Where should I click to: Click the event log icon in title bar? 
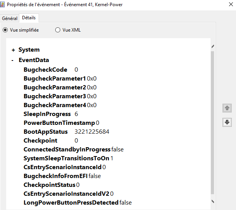pos(2,5)
